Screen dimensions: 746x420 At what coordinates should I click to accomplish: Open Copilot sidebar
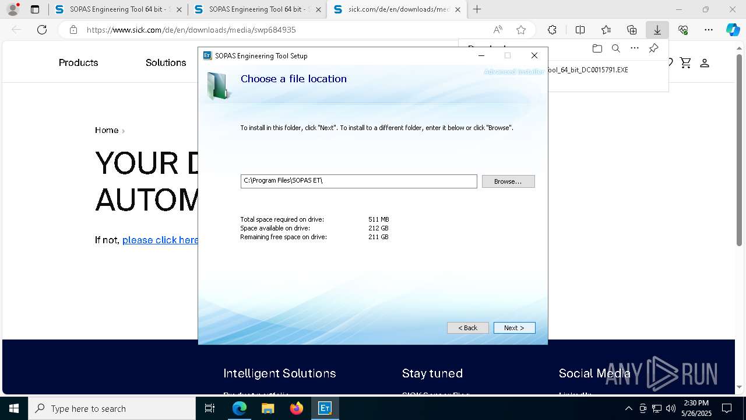click(733, 30)
